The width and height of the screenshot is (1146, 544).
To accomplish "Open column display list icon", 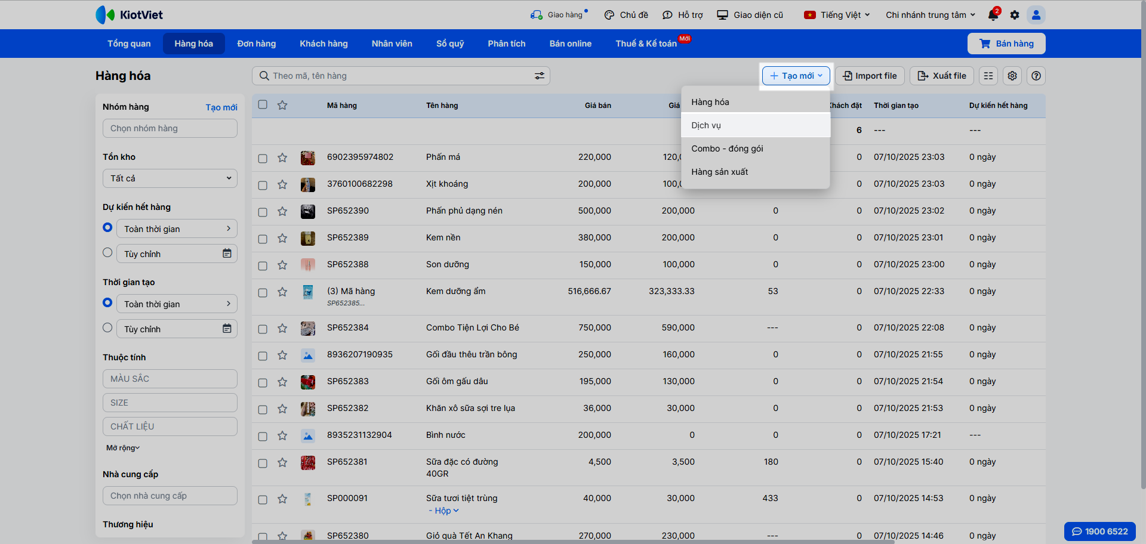I will [x=988, y=76].
